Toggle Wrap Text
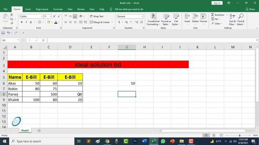Image resolution: width=259 pixels, height=145 pixels. pos(97,17)
